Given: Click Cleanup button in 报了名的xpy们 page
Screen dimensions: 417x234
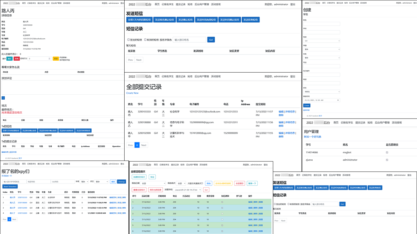Looking at the screenshot, I should pyautogui.click(x=121, y=182).
